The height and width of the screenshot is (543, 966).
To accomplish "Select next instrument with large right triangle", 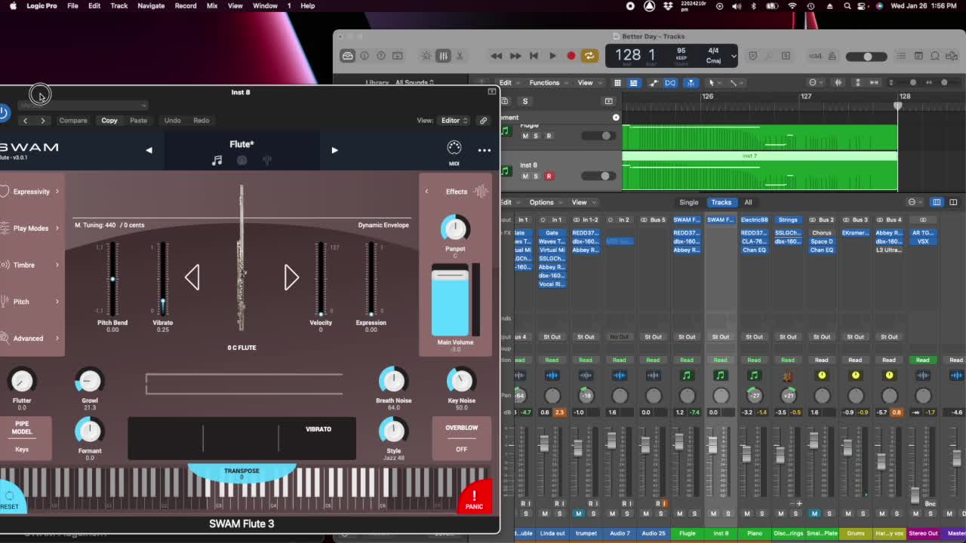I will tap(291, 278).
